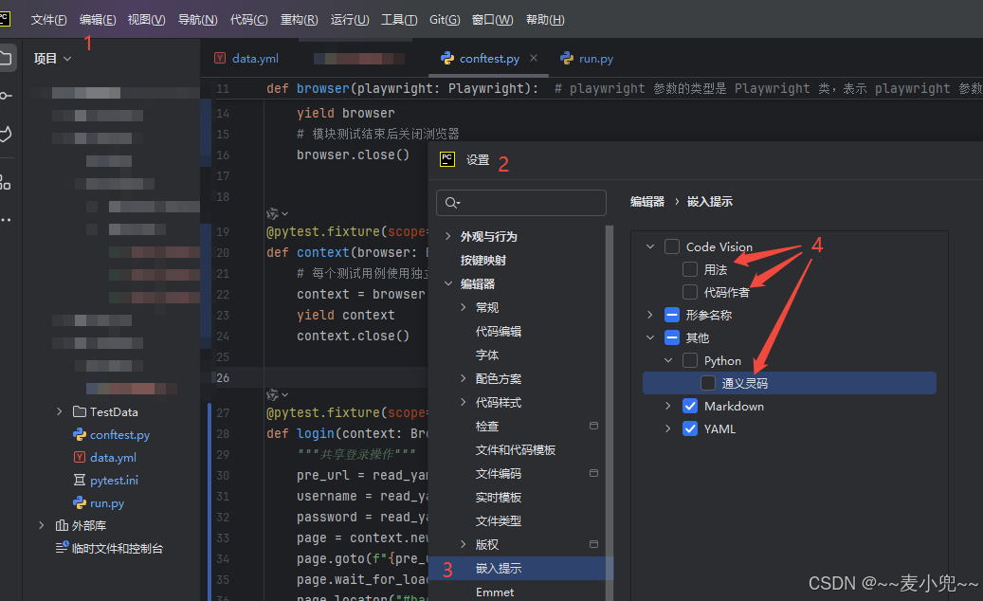Collapse the Python inlay hints node
Viewport: 983px width, 601px height.
coord(668,360)
